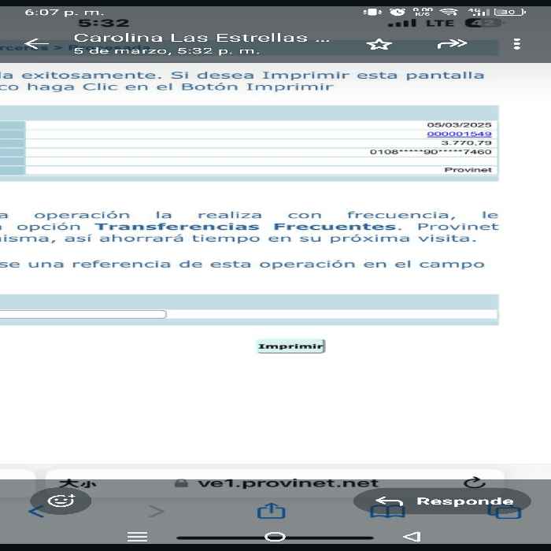Click the reference description input field
Image resolution: width=551 pixels, height=551 pixels.
82,314
